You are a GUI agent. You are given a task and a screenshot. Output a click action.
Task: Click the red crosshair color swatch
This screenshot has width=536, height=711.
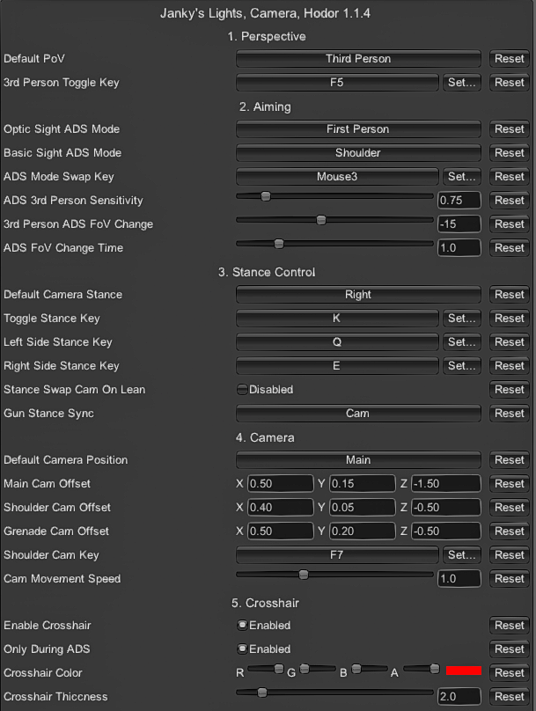tap(464, 671)
